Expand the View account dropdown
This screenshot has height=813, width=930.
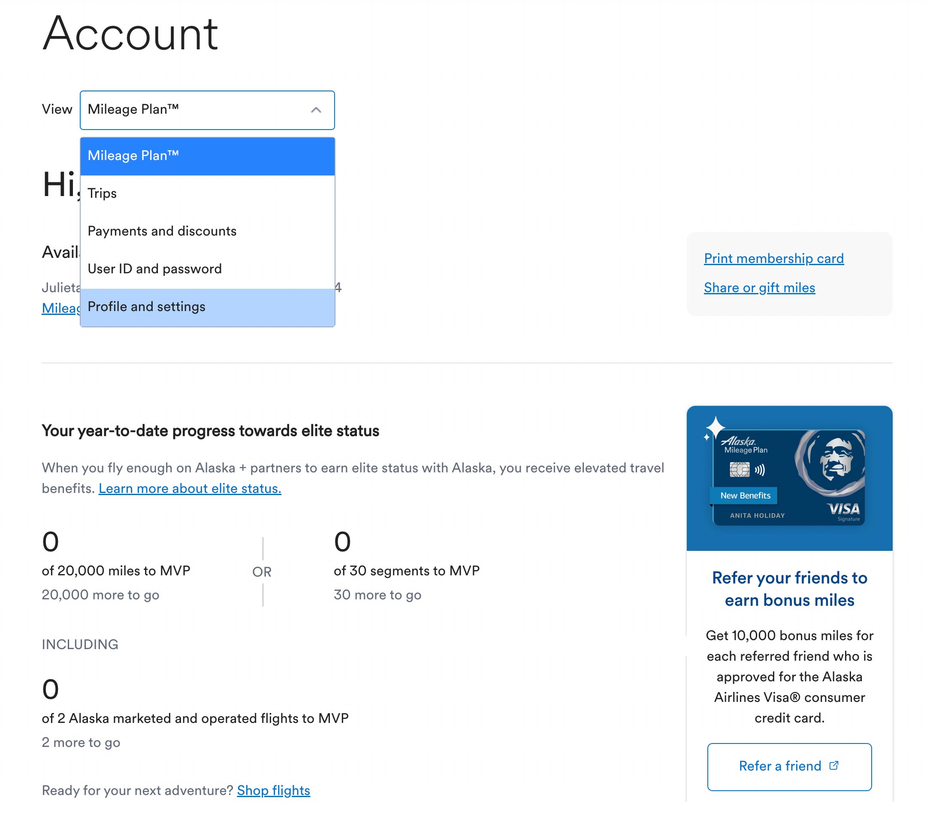click(207, 110)
